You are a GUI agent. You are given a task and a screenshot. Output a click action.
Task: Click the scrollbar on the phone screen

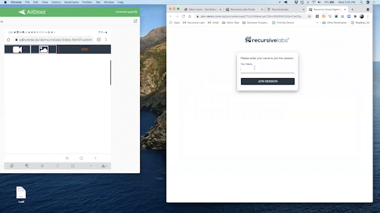[x=110, y=72]
